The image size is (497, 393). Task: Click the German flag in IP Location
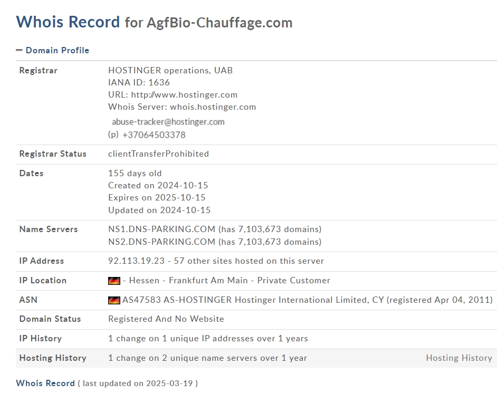click(114, 281)
